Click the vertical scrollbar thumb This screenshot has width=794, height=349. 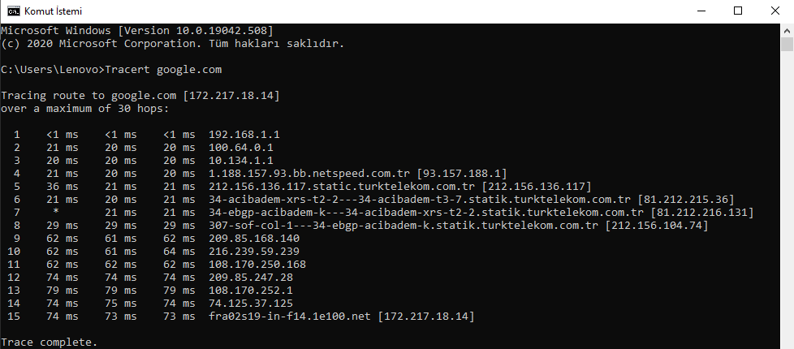(787, 44)
